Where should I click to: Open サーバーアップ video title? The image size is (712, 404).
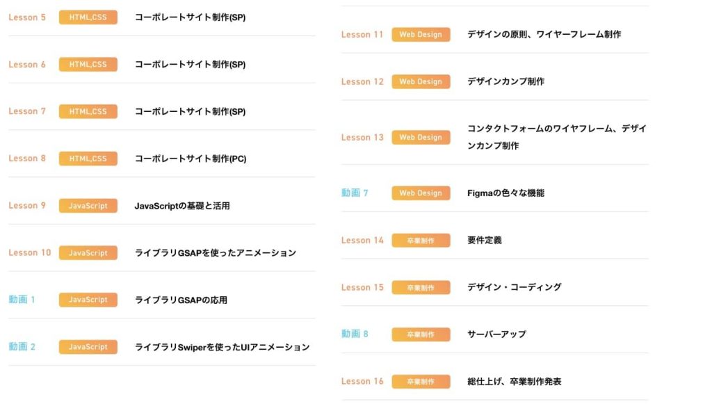click(x=496, y=334)
